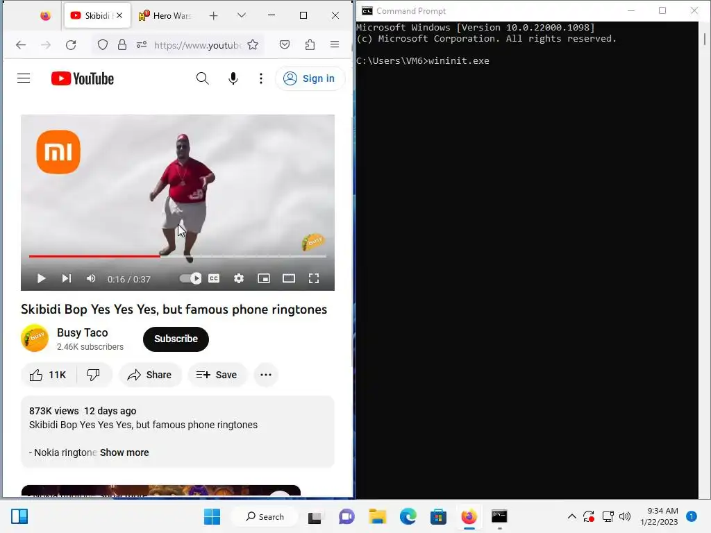Toggle the autoplay switch
The height and width of the screenshot is (533, 711).
(x=190, y=278)
